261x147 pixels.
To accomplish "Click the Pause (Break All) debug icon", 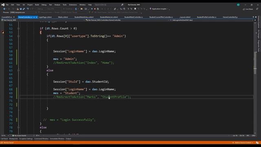I will pos(92,9).
